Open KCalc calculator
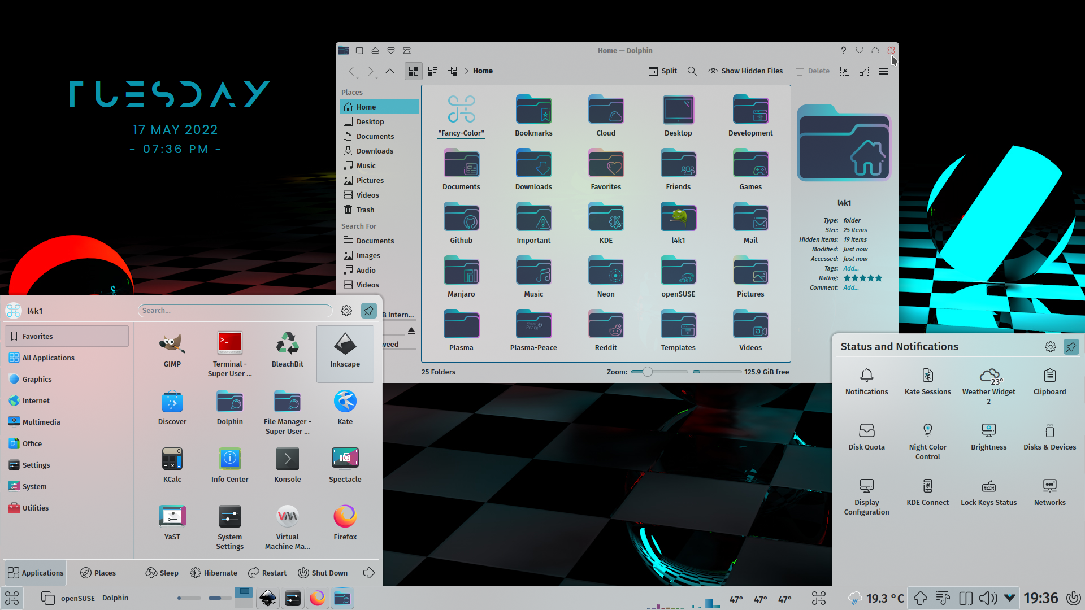The width and height of the screenshot is (1085, 610). [x=172, y=465]
